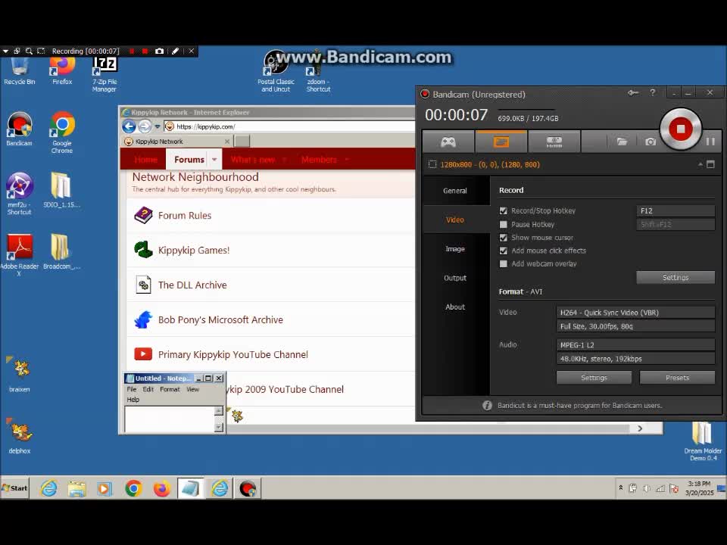Click the Start button on taskbar

click(x=15, y=488)
